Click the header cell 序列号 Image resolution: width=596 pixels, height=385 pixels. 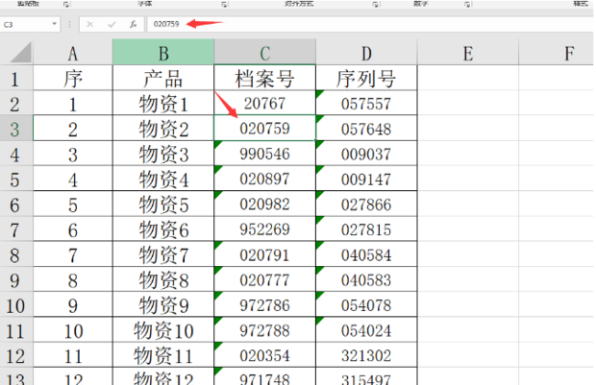tap(366, 78)
